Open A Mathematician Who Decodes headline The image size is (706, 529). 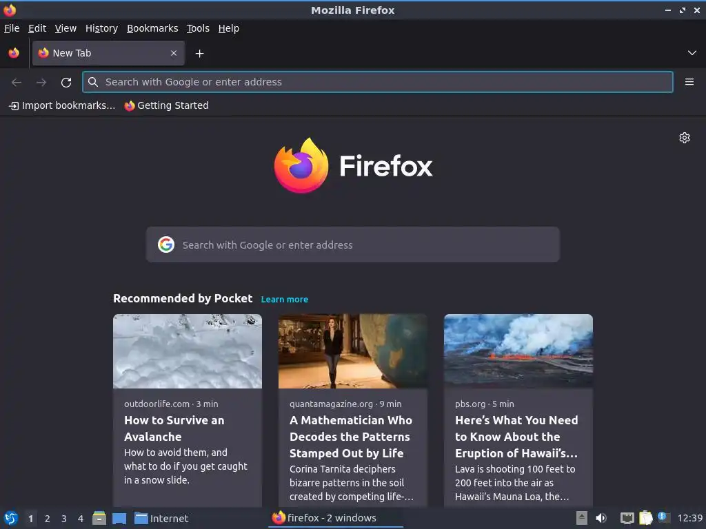point(351,436)
